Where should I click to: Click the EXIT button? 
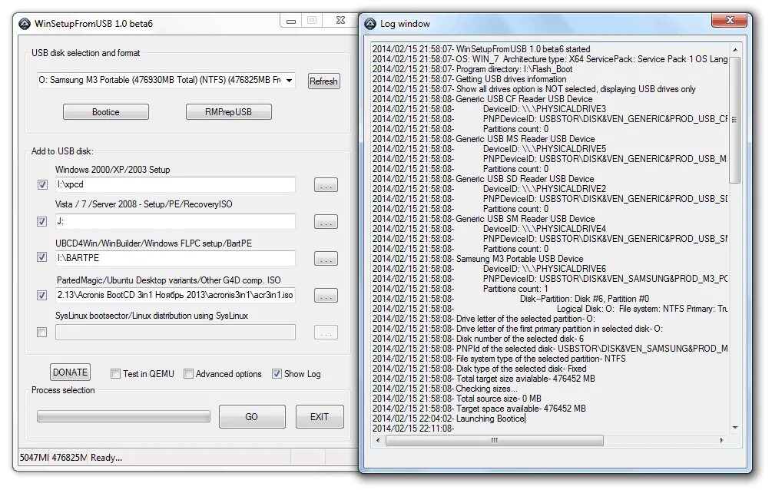click(x=319, y=416)
